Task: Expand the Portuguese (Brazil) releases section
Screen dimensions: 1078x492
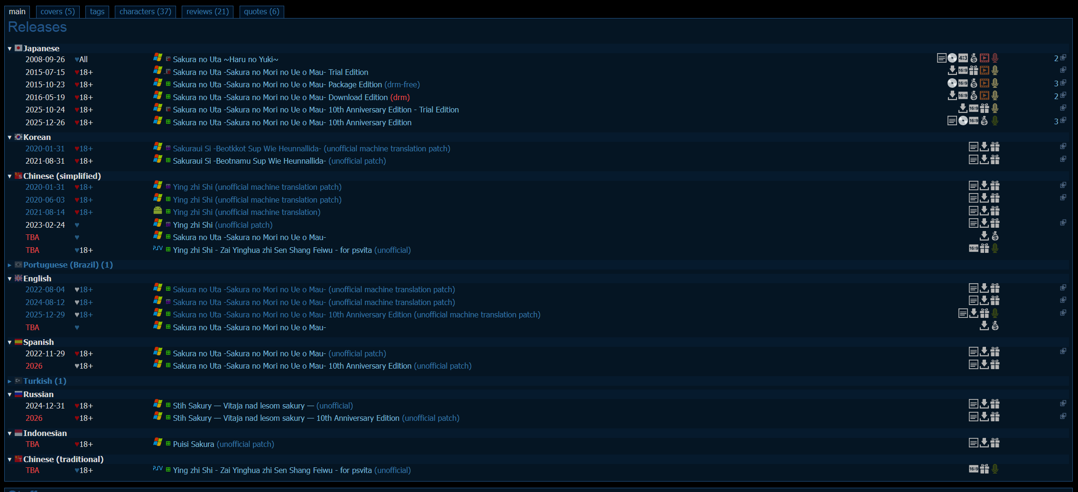Action: [9, 265]
